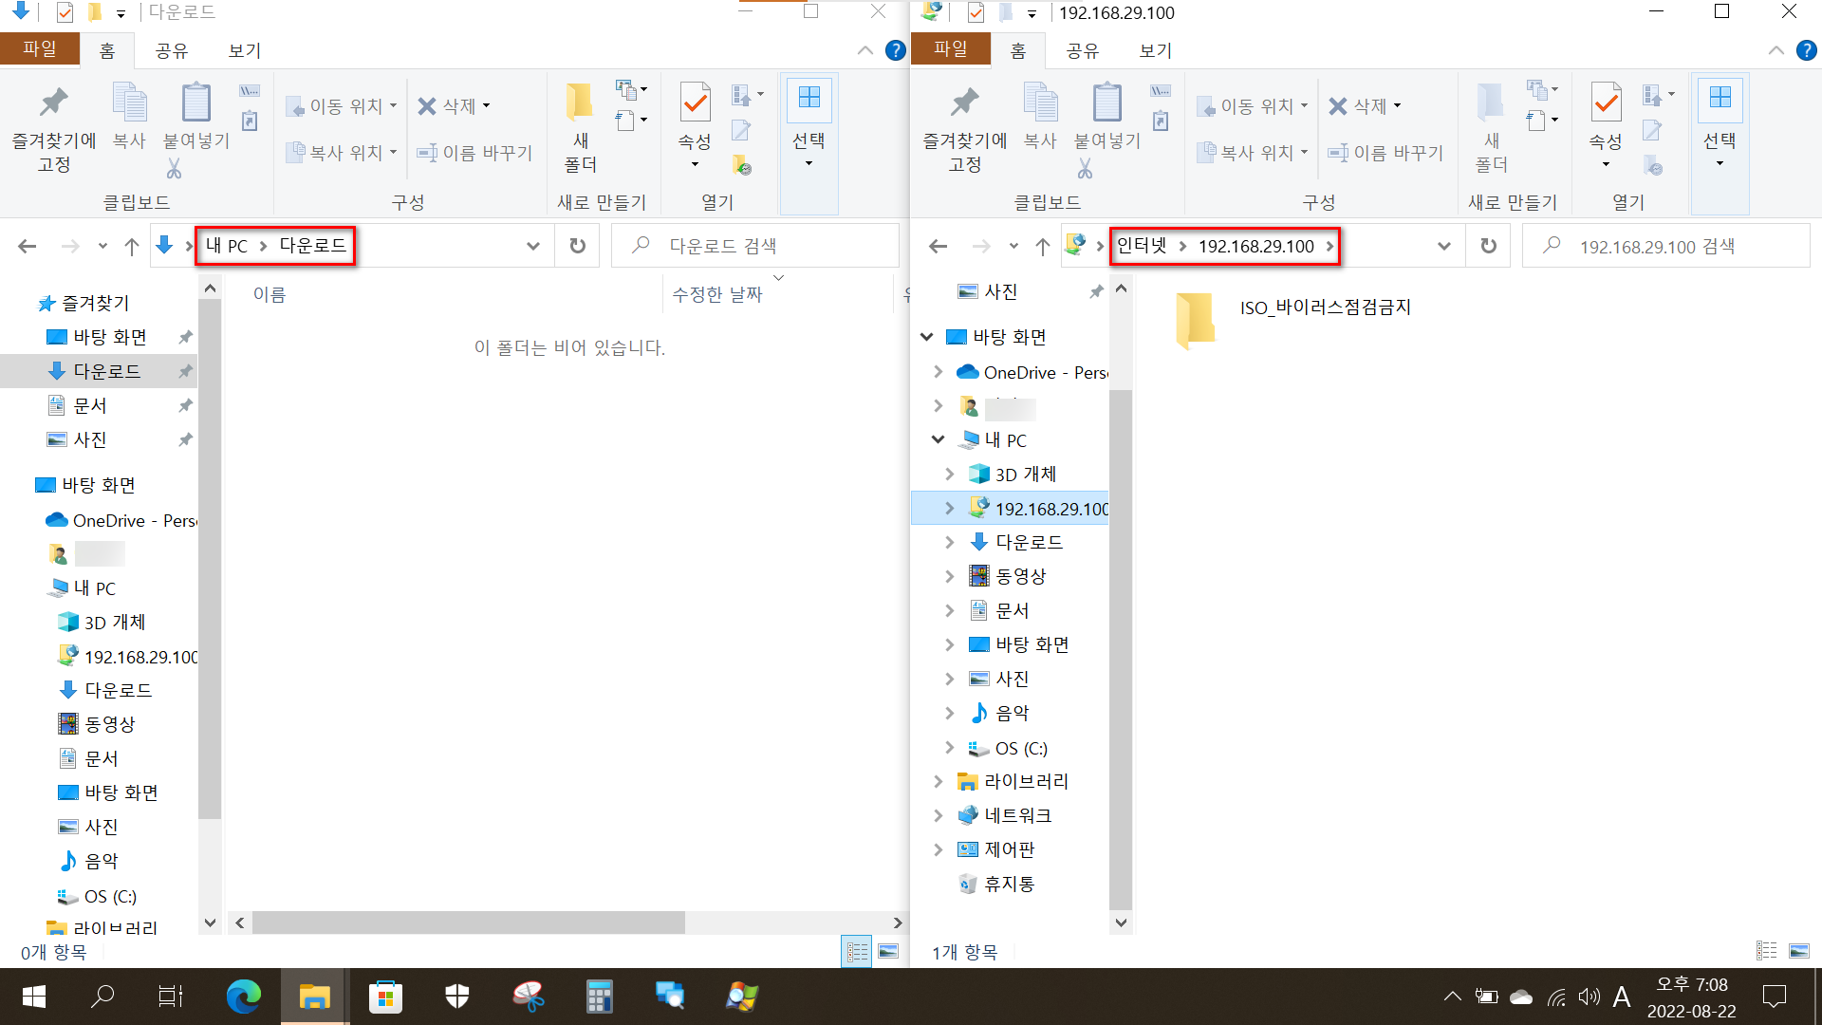Click 삭제 button in left window ribbon
1822x1025 pixels.
click(447, 105)
